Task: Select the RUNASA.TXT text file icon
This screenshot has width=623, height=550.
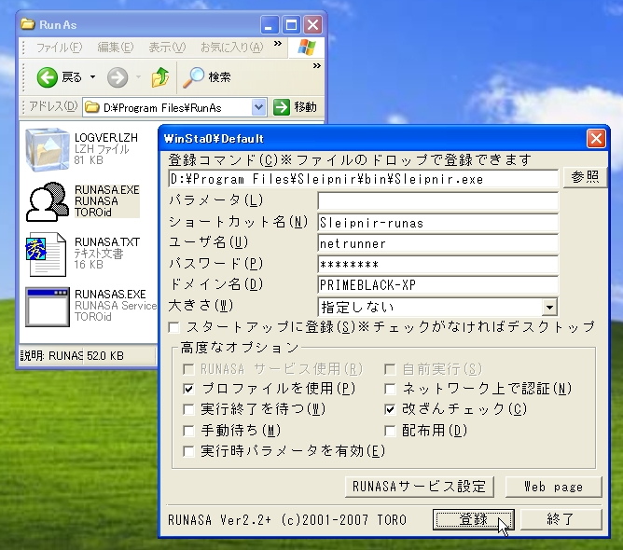Action: click(x=47, y=254)
